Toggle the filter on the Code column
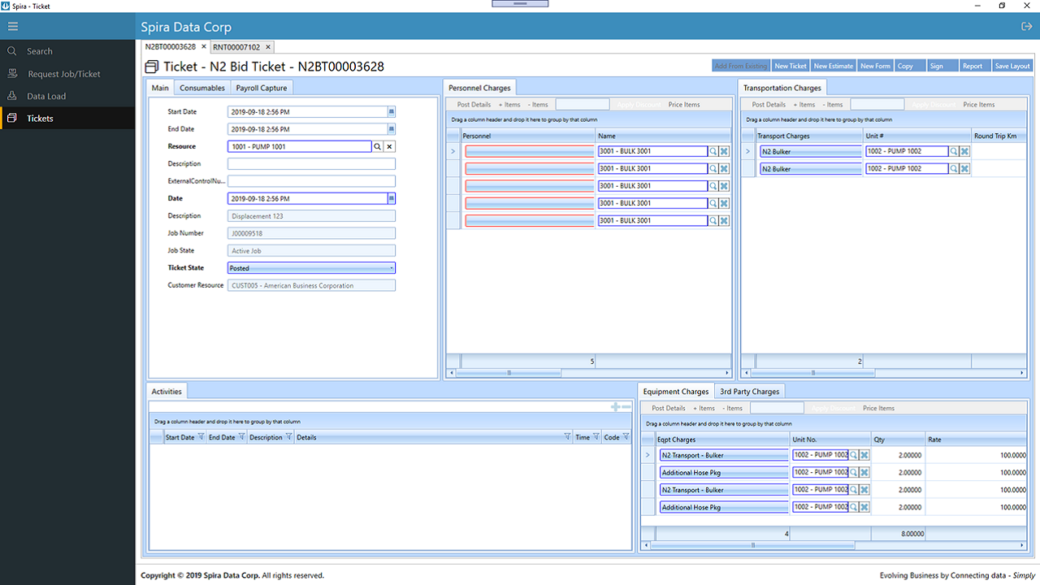1040x585 pixels. click(626, 437)
